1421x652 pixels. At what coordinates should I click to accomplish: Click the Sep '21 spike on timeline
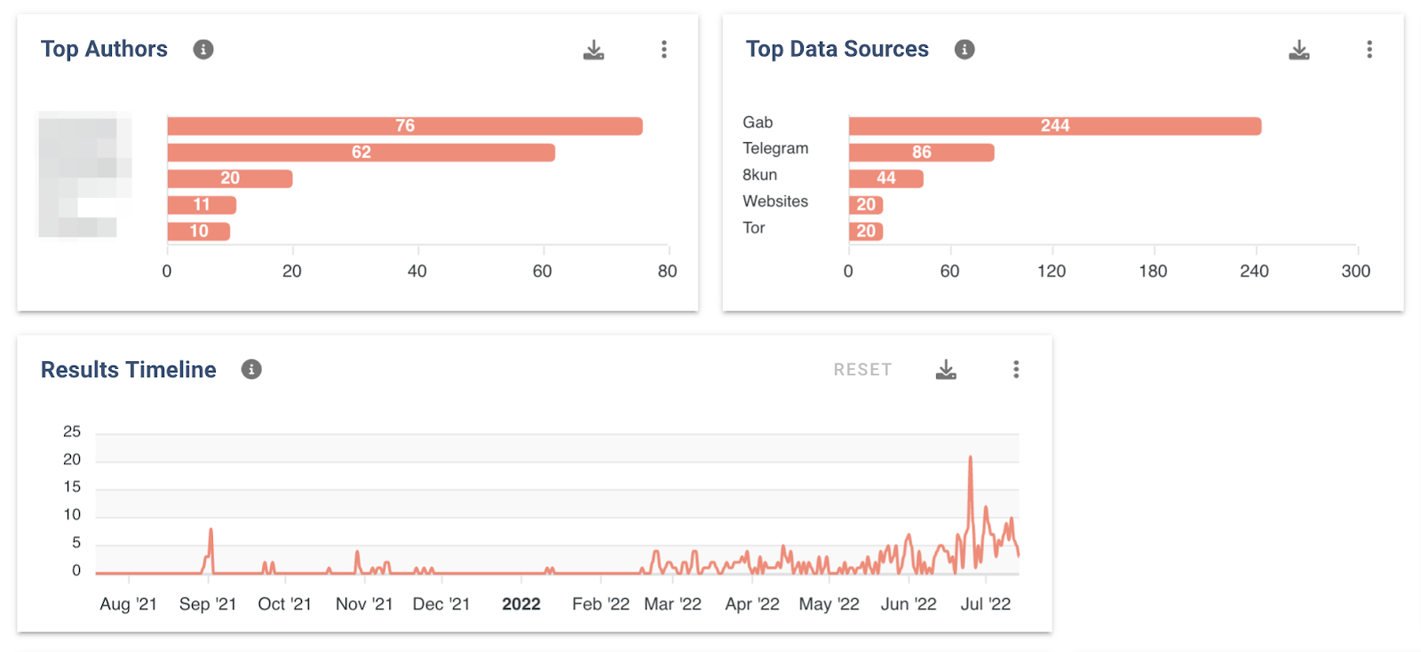point(210,532)
